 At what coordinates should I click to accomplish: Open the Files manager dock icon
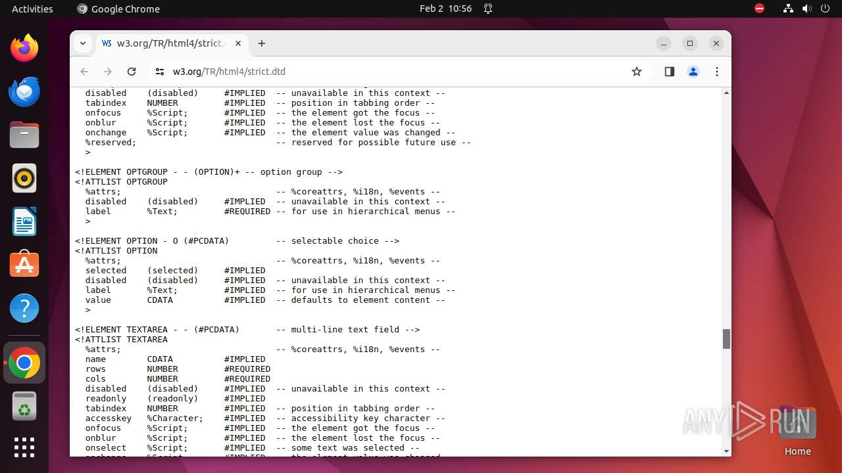24,135
